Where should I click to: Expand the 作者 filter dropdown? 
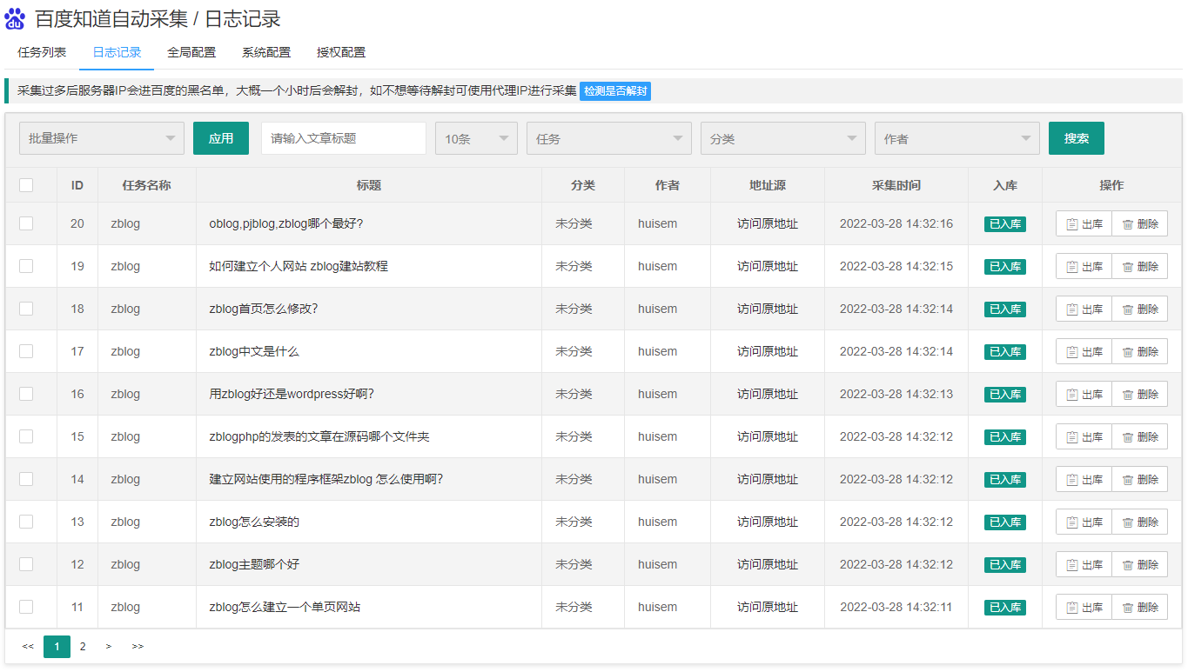click(x=957, y=138)
